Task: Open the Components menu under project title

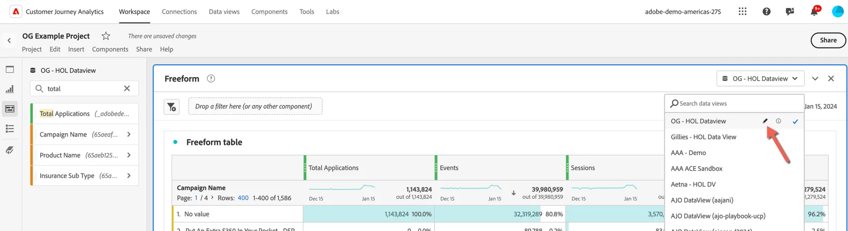Action: [110, 49]
